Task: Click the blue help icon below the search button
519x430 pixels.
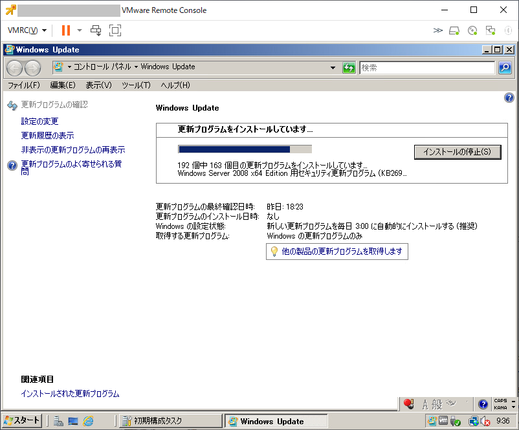Action: pyautogui.click(x=509, y=98)
